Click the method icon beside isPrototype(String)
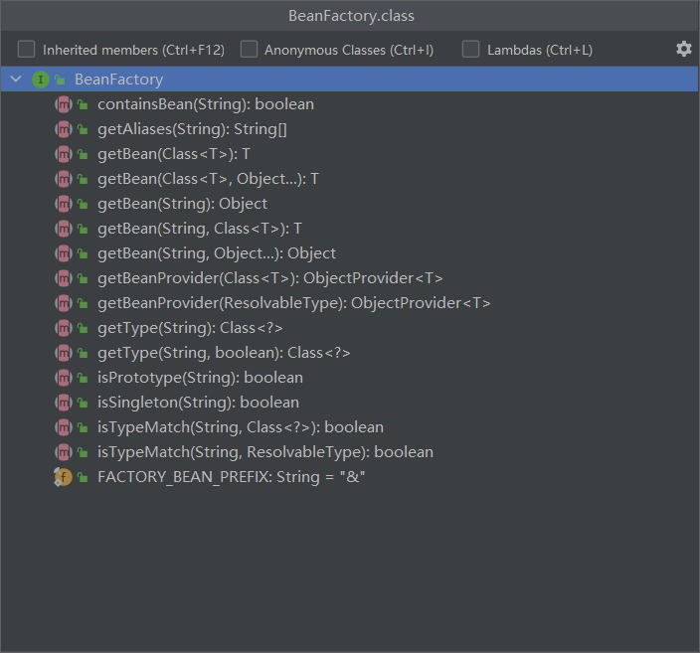This screenshot has width=700, height=653. pyautogui.click(x=63, y=378)
